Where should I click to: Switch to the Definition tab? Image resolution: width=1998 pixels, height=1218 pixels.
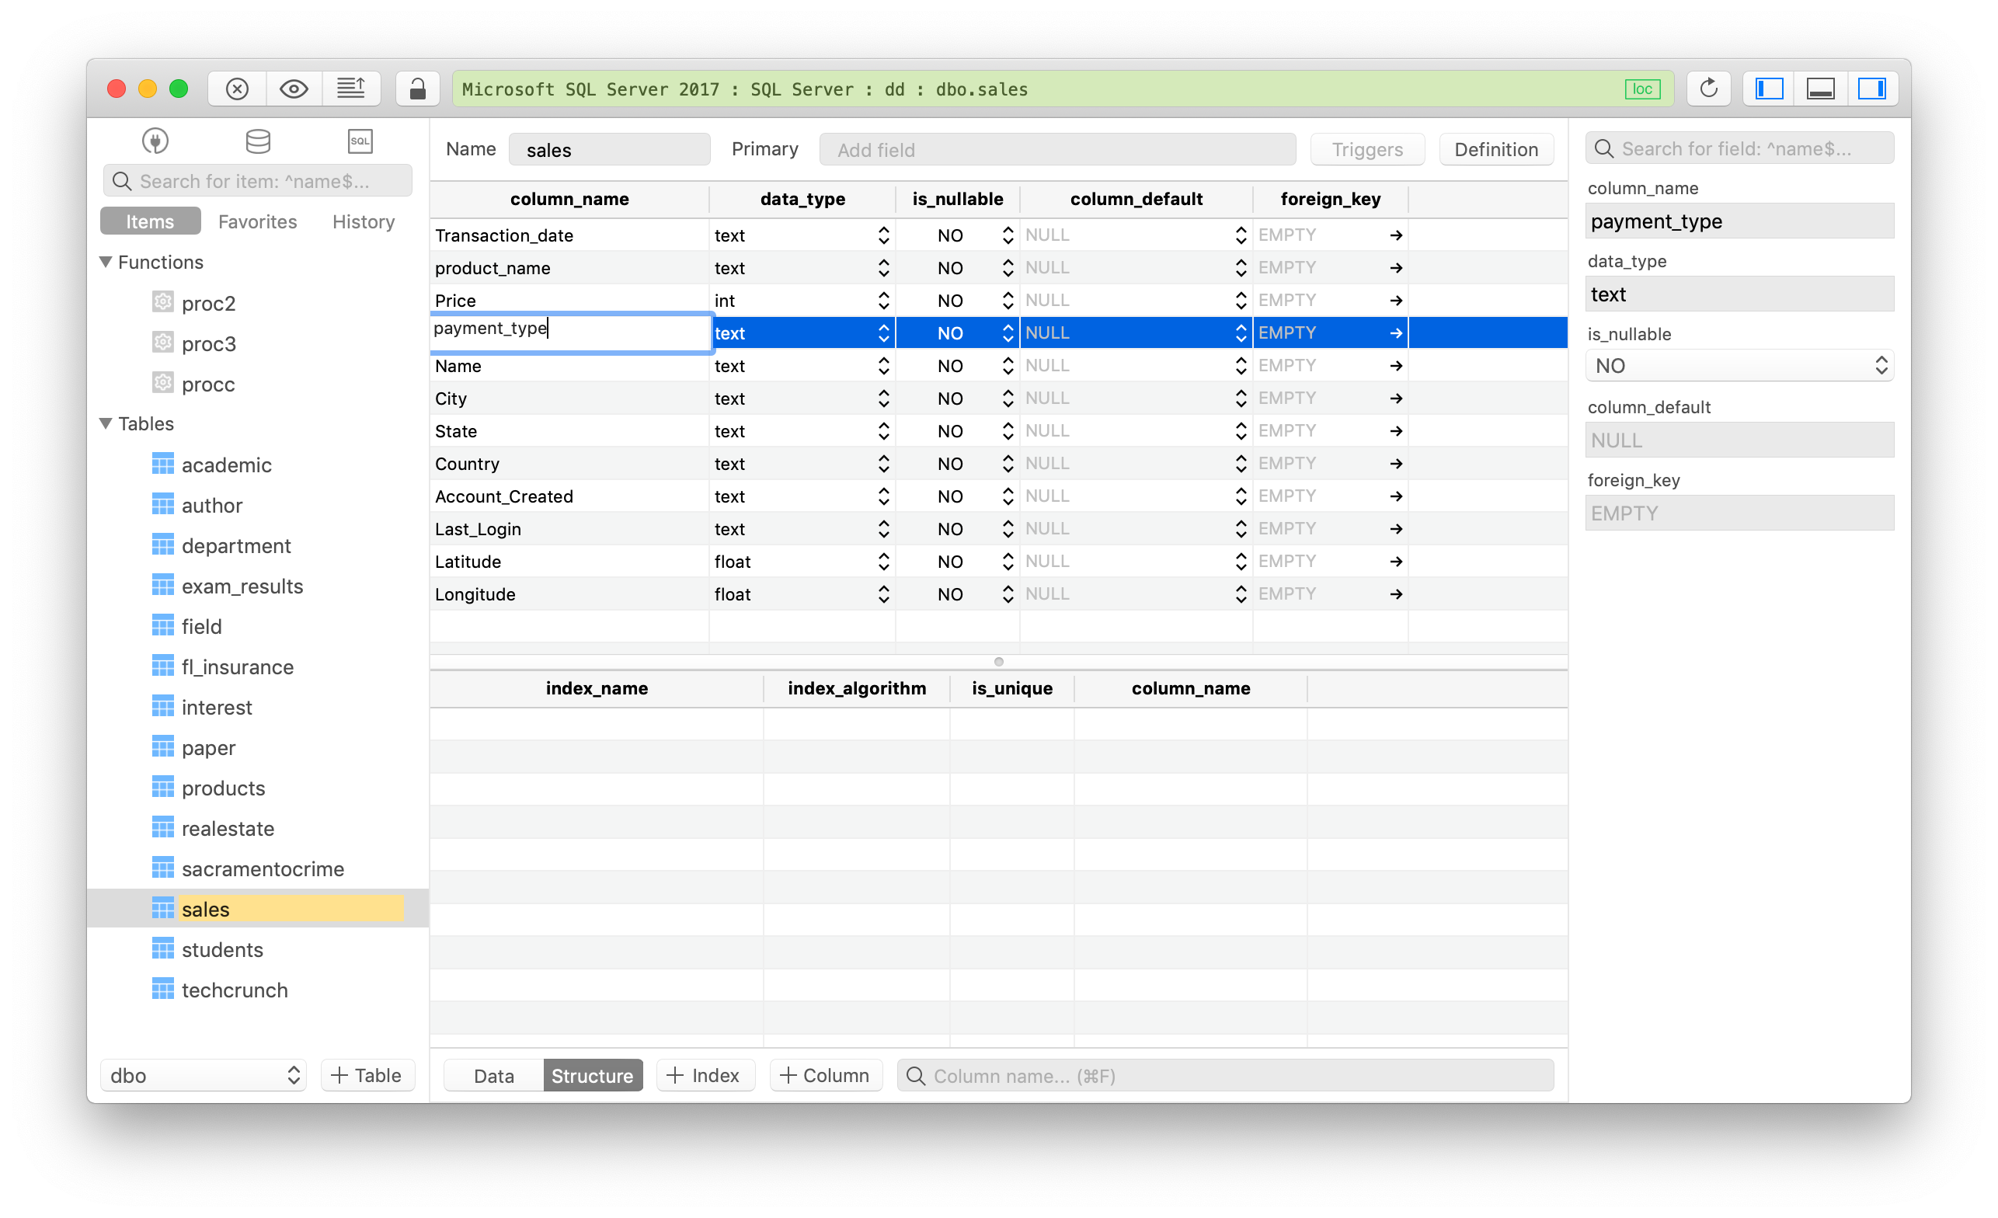click(x=1495, y=150)
